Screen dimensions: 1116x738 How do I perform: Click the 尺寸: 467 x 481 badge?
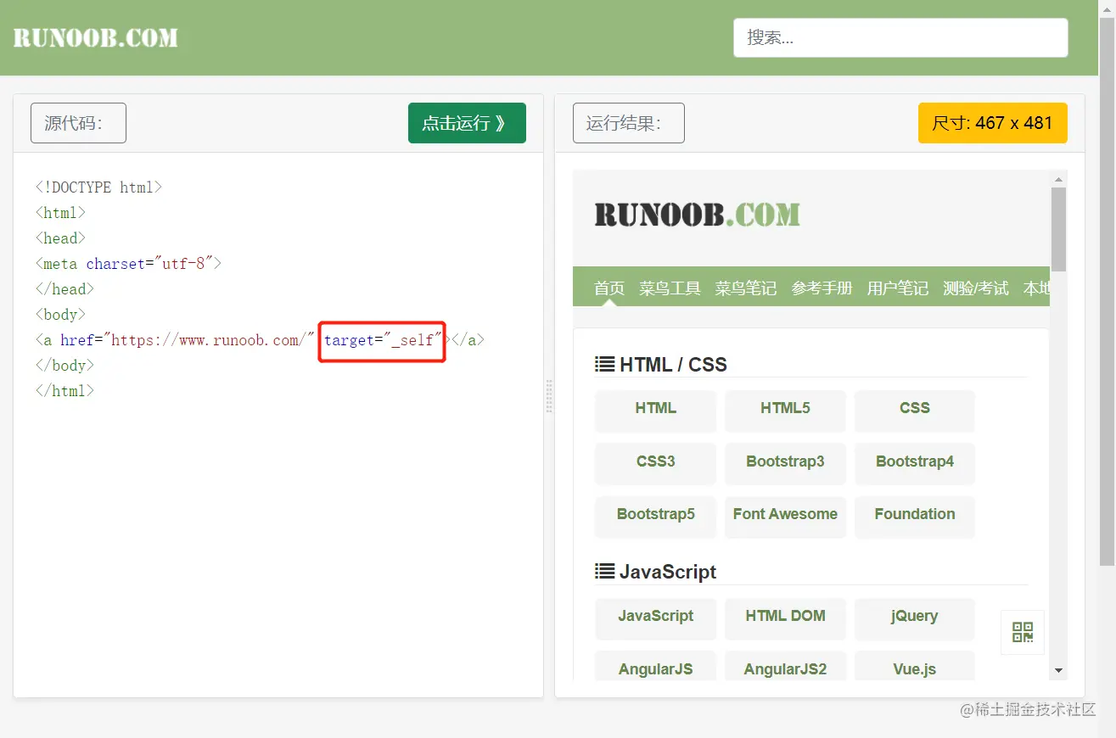coord(992,123)
